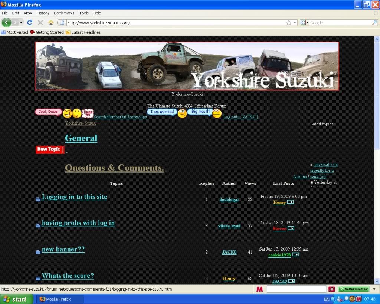Open the Windows Start button
This screenshot has height=304, width=380.
(x=16, y=299)
